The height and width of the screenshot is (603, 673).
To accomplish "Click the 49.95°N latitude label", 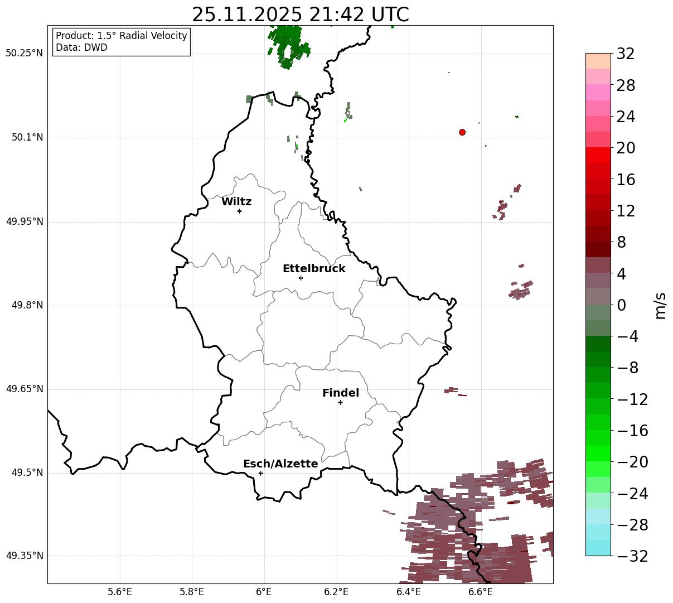I will (24, 221).
